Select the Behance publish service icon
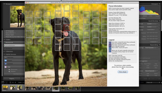This screenshot has width=162, height=93. (6, 61)
